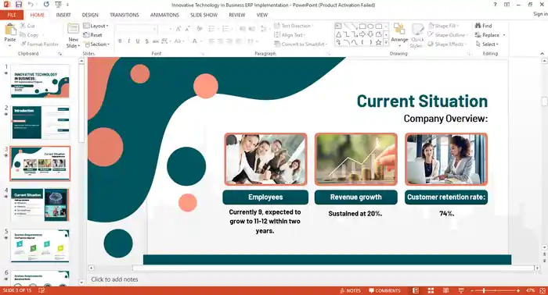Select the Right Arrow shape in gallery
548x295 pixels.
[362, 34]
